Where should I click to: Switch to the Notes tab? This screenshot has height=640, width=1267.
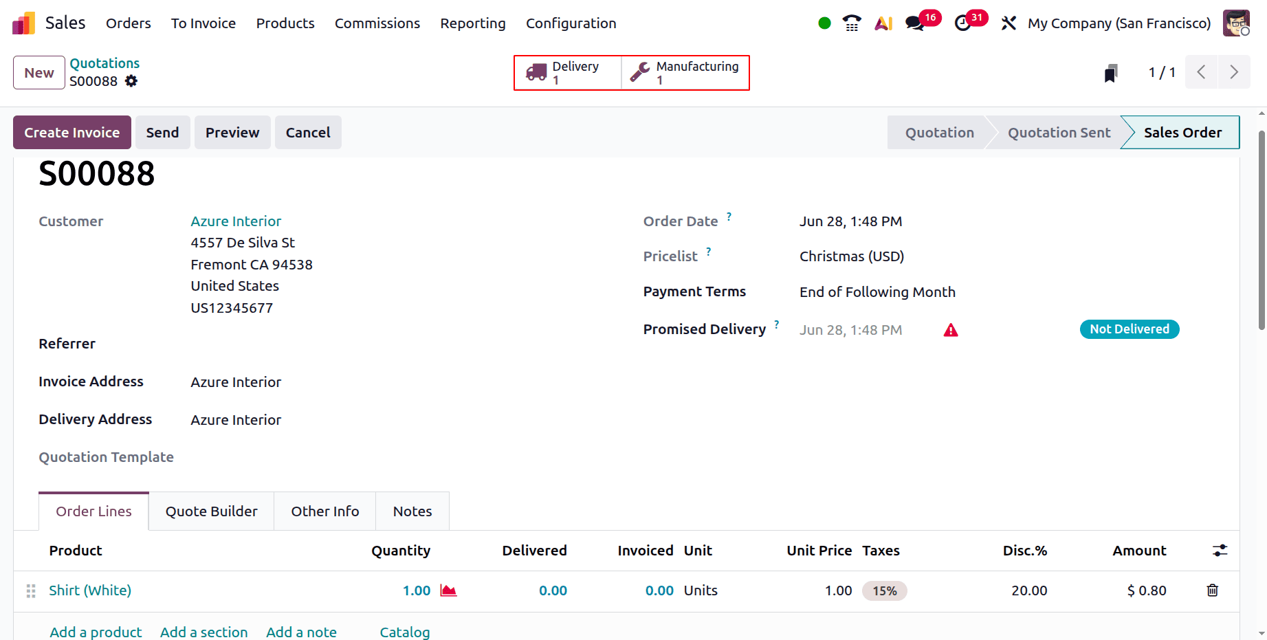click(412, 511)
